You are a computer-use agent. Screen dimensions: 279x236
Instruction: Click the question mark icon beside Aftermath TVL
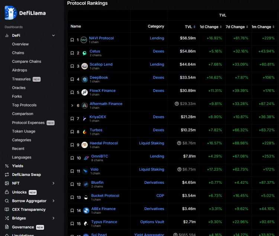[177, 104]
